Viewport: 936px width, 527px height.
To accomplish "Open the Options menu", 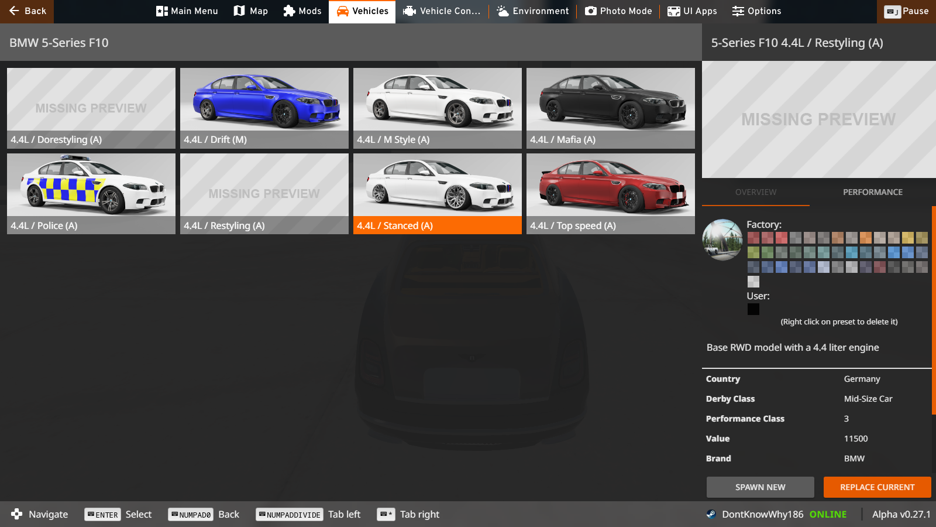I will click(756, 11).
